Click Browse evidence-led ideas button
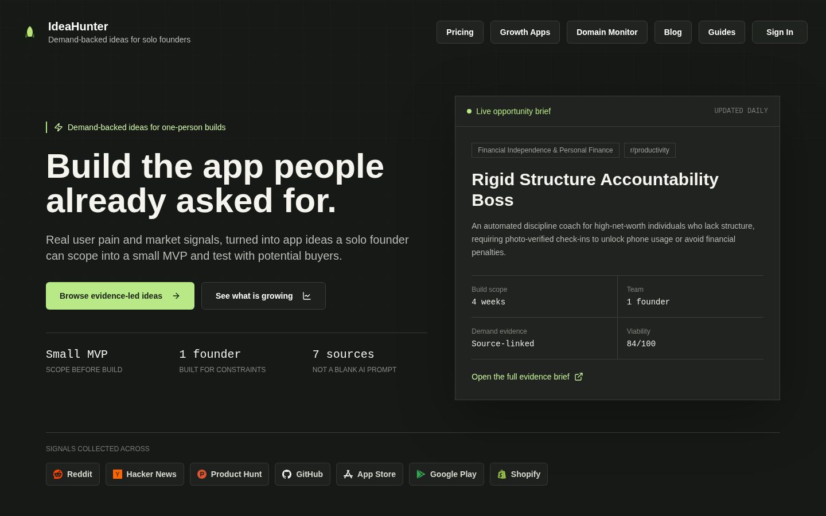The width and height of the screenshot is (826, 516). click(x=120, y=296)
